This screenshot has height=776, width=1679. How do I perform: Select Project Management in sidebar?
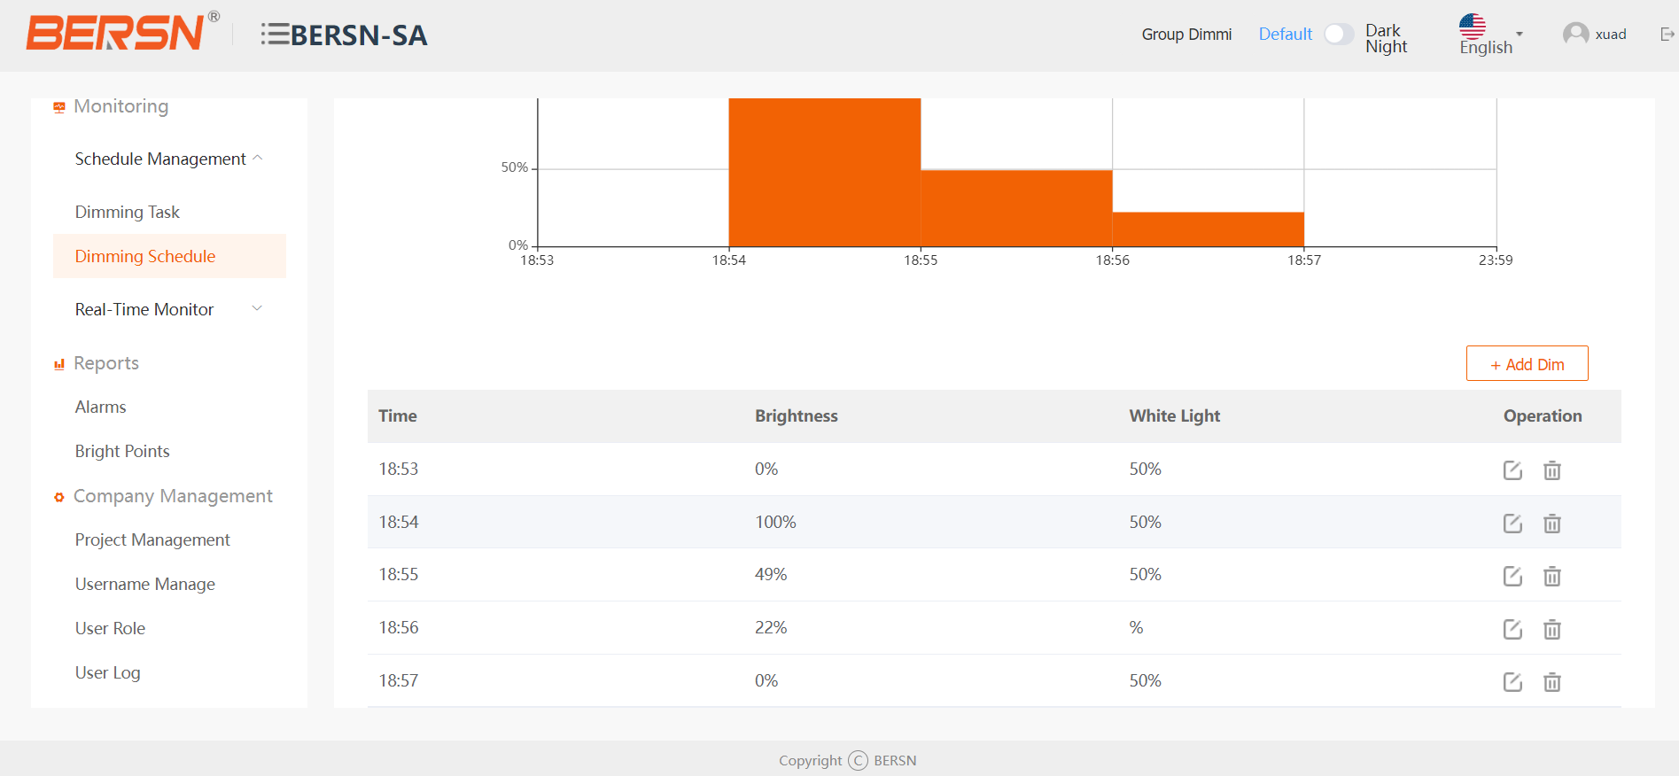(x=152, y=539)
